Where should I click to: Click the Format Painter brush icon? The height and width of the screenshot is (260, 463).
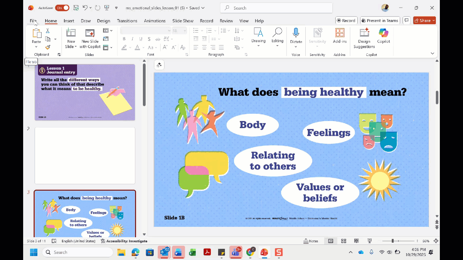point(48,47)
